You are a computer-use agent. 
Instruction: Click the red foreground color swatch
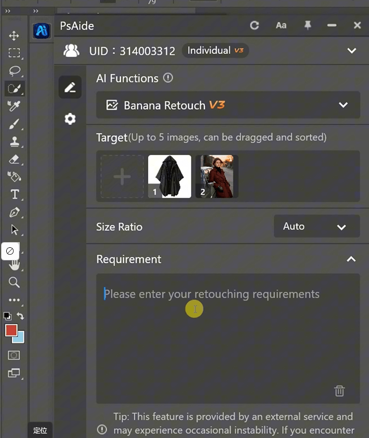(11, 330)
